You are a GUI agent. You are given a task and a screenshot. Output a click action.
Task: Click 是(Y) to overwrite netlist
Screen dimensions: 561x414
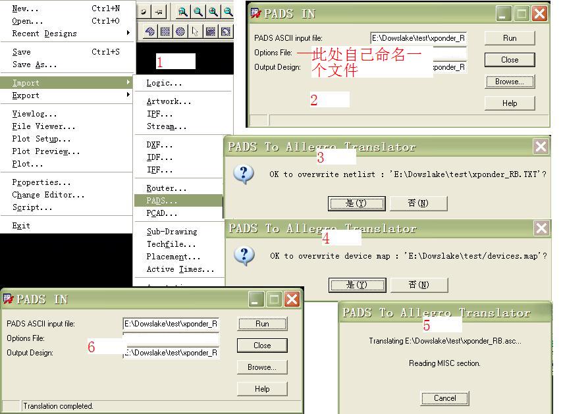coord(356,203)
